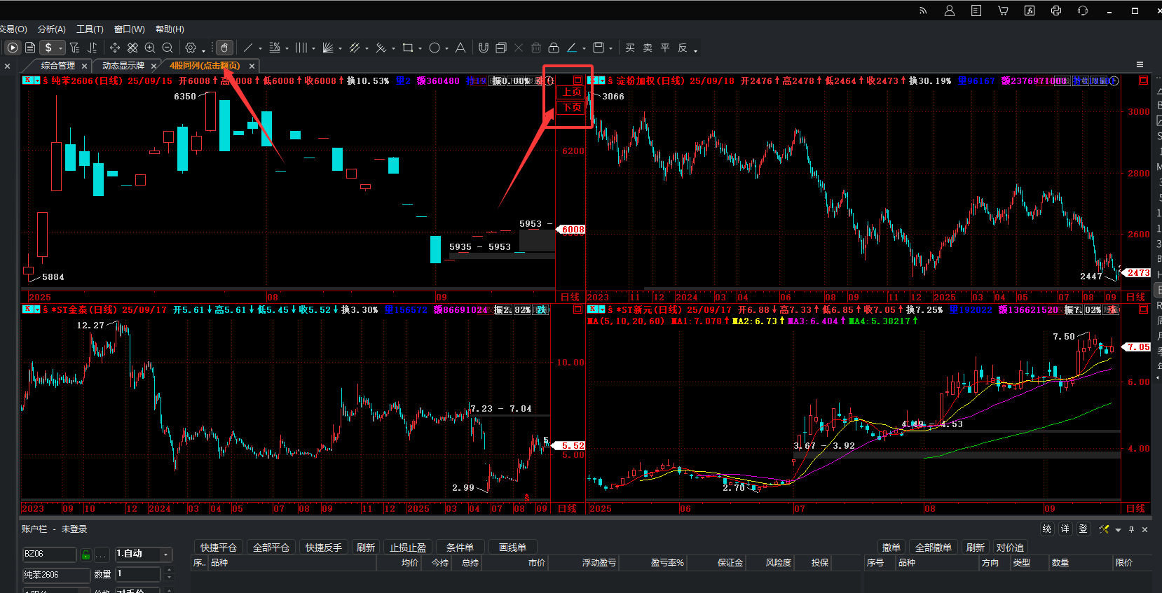Image resolution: width=1162 pixels, height=593 pixels.
Task: Open the user account icon
Action: (950, 11)
